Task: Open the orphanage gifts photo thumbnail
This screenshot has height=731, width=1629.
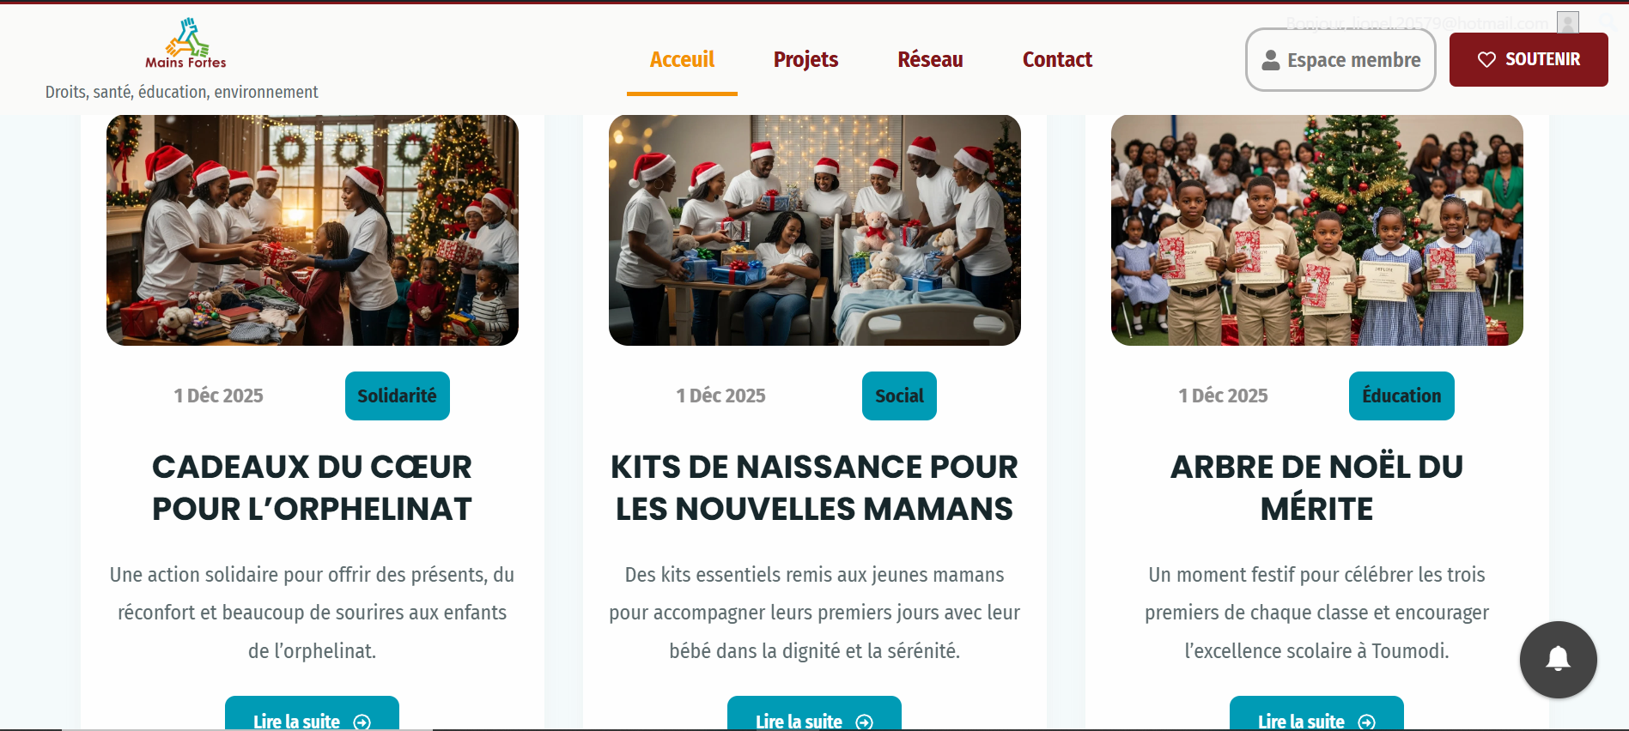Action: tap(313, 230)
